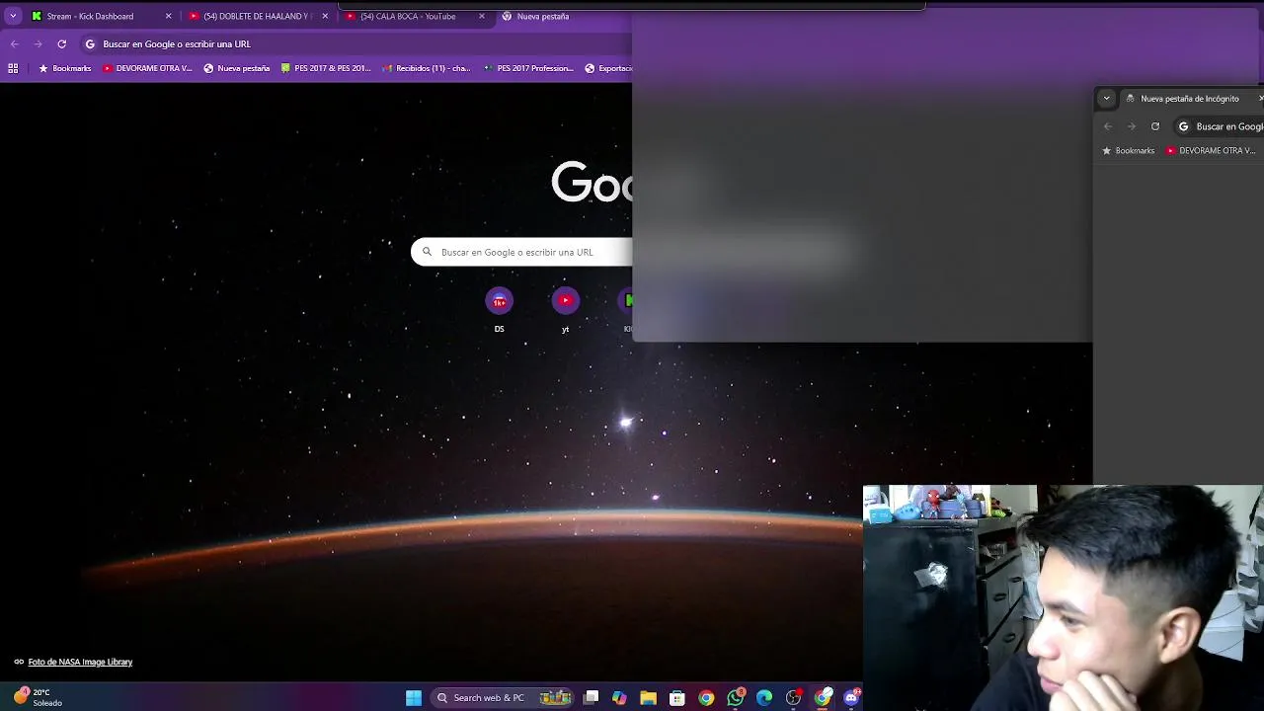Open the Bookmarks folder in main window
This screenshot has height=711, width=1264.
[64, 68]
